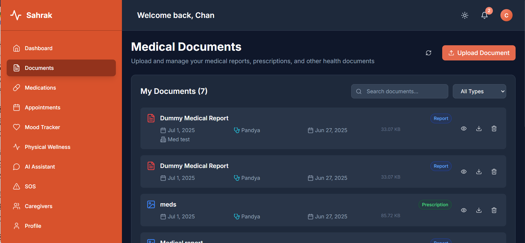Click the Profile person icon
This screenshot has height=243, width=525.
coord(17,226)
